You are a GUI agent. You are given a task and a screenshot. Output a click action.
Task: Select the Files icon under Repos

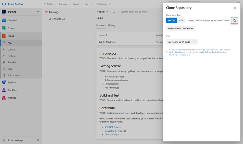coord(4,43)
